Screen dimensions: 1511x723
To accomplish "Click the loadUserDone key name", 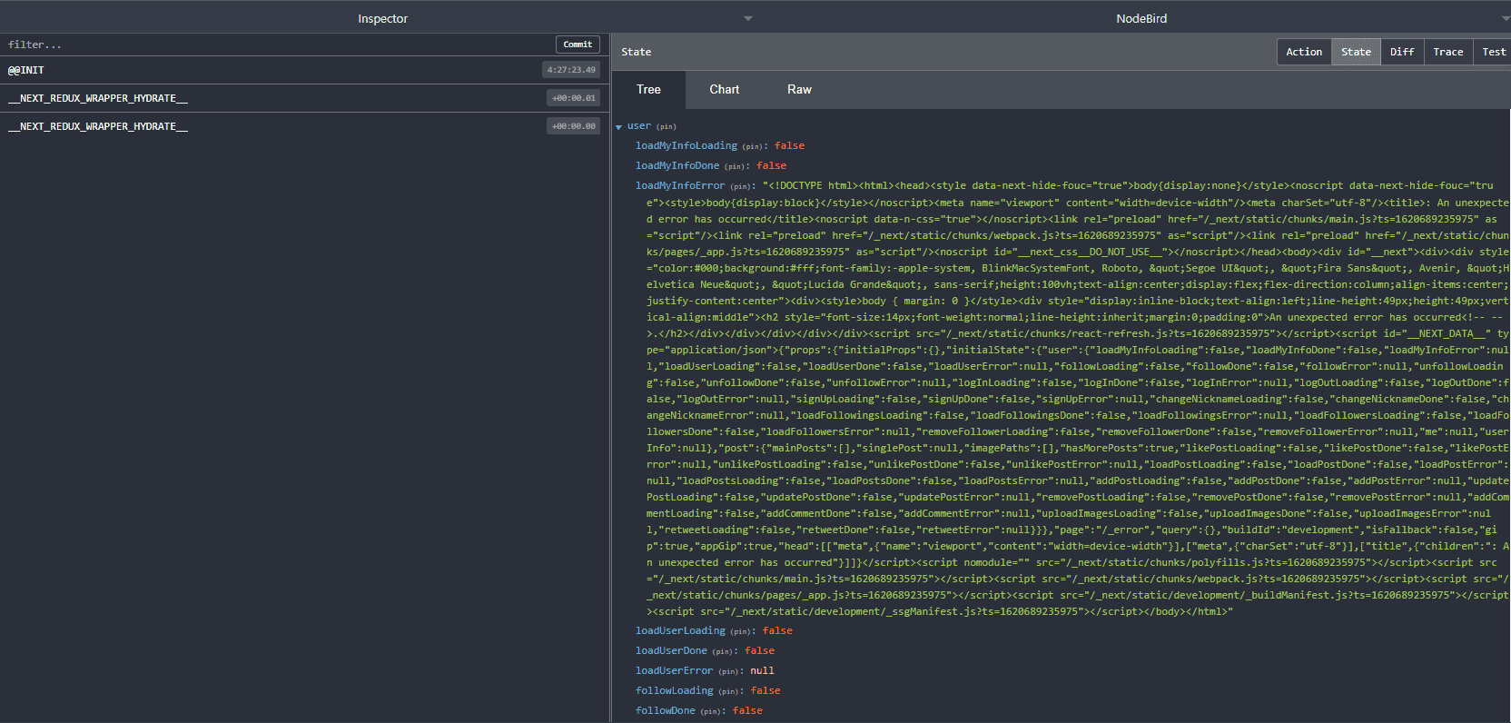I will [x=671, y=650].
